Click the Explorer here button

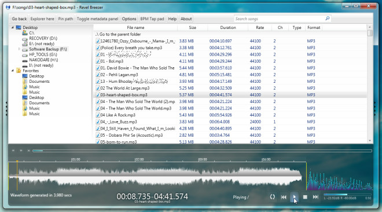[42, 19]
